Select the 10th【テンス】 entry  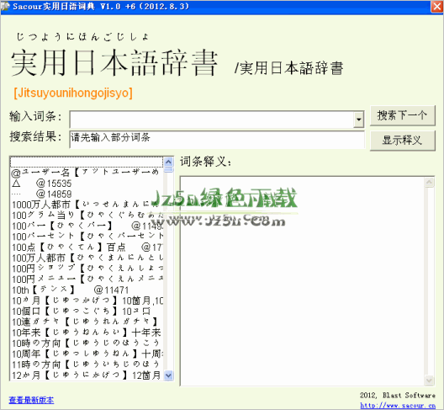point(87,290)
